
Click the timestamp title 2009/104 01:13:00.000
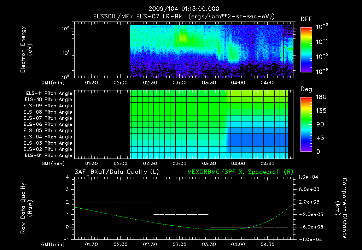coord(184,9)
